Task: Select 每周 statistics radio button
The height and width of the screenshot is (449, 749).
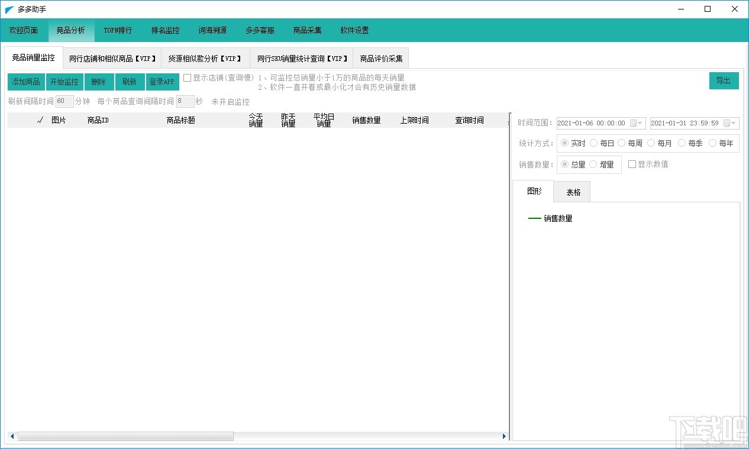Action: point(622,143)
